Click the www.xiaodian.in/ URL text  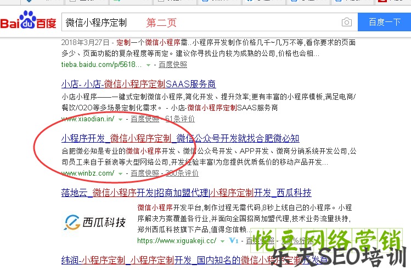pyautogui.click(x=88, y=119)
